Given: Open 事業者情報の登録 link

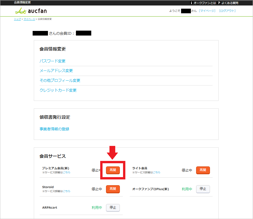Looking at the screenshot, I should click(x=54, y=129).
